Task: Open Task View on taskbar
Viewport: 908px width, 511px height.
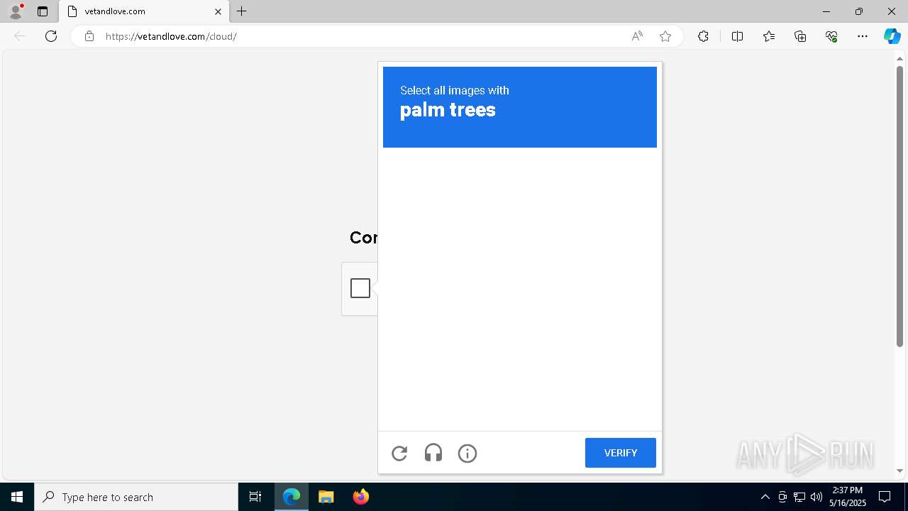Action: click(255, 497)
